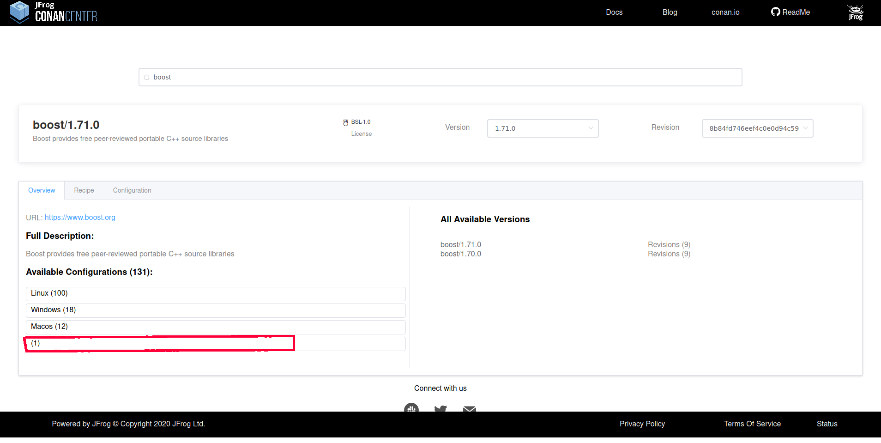The image size is (881, 443).
Task: Open the JFrog frog logo link
Action: [x=856, y=12]
